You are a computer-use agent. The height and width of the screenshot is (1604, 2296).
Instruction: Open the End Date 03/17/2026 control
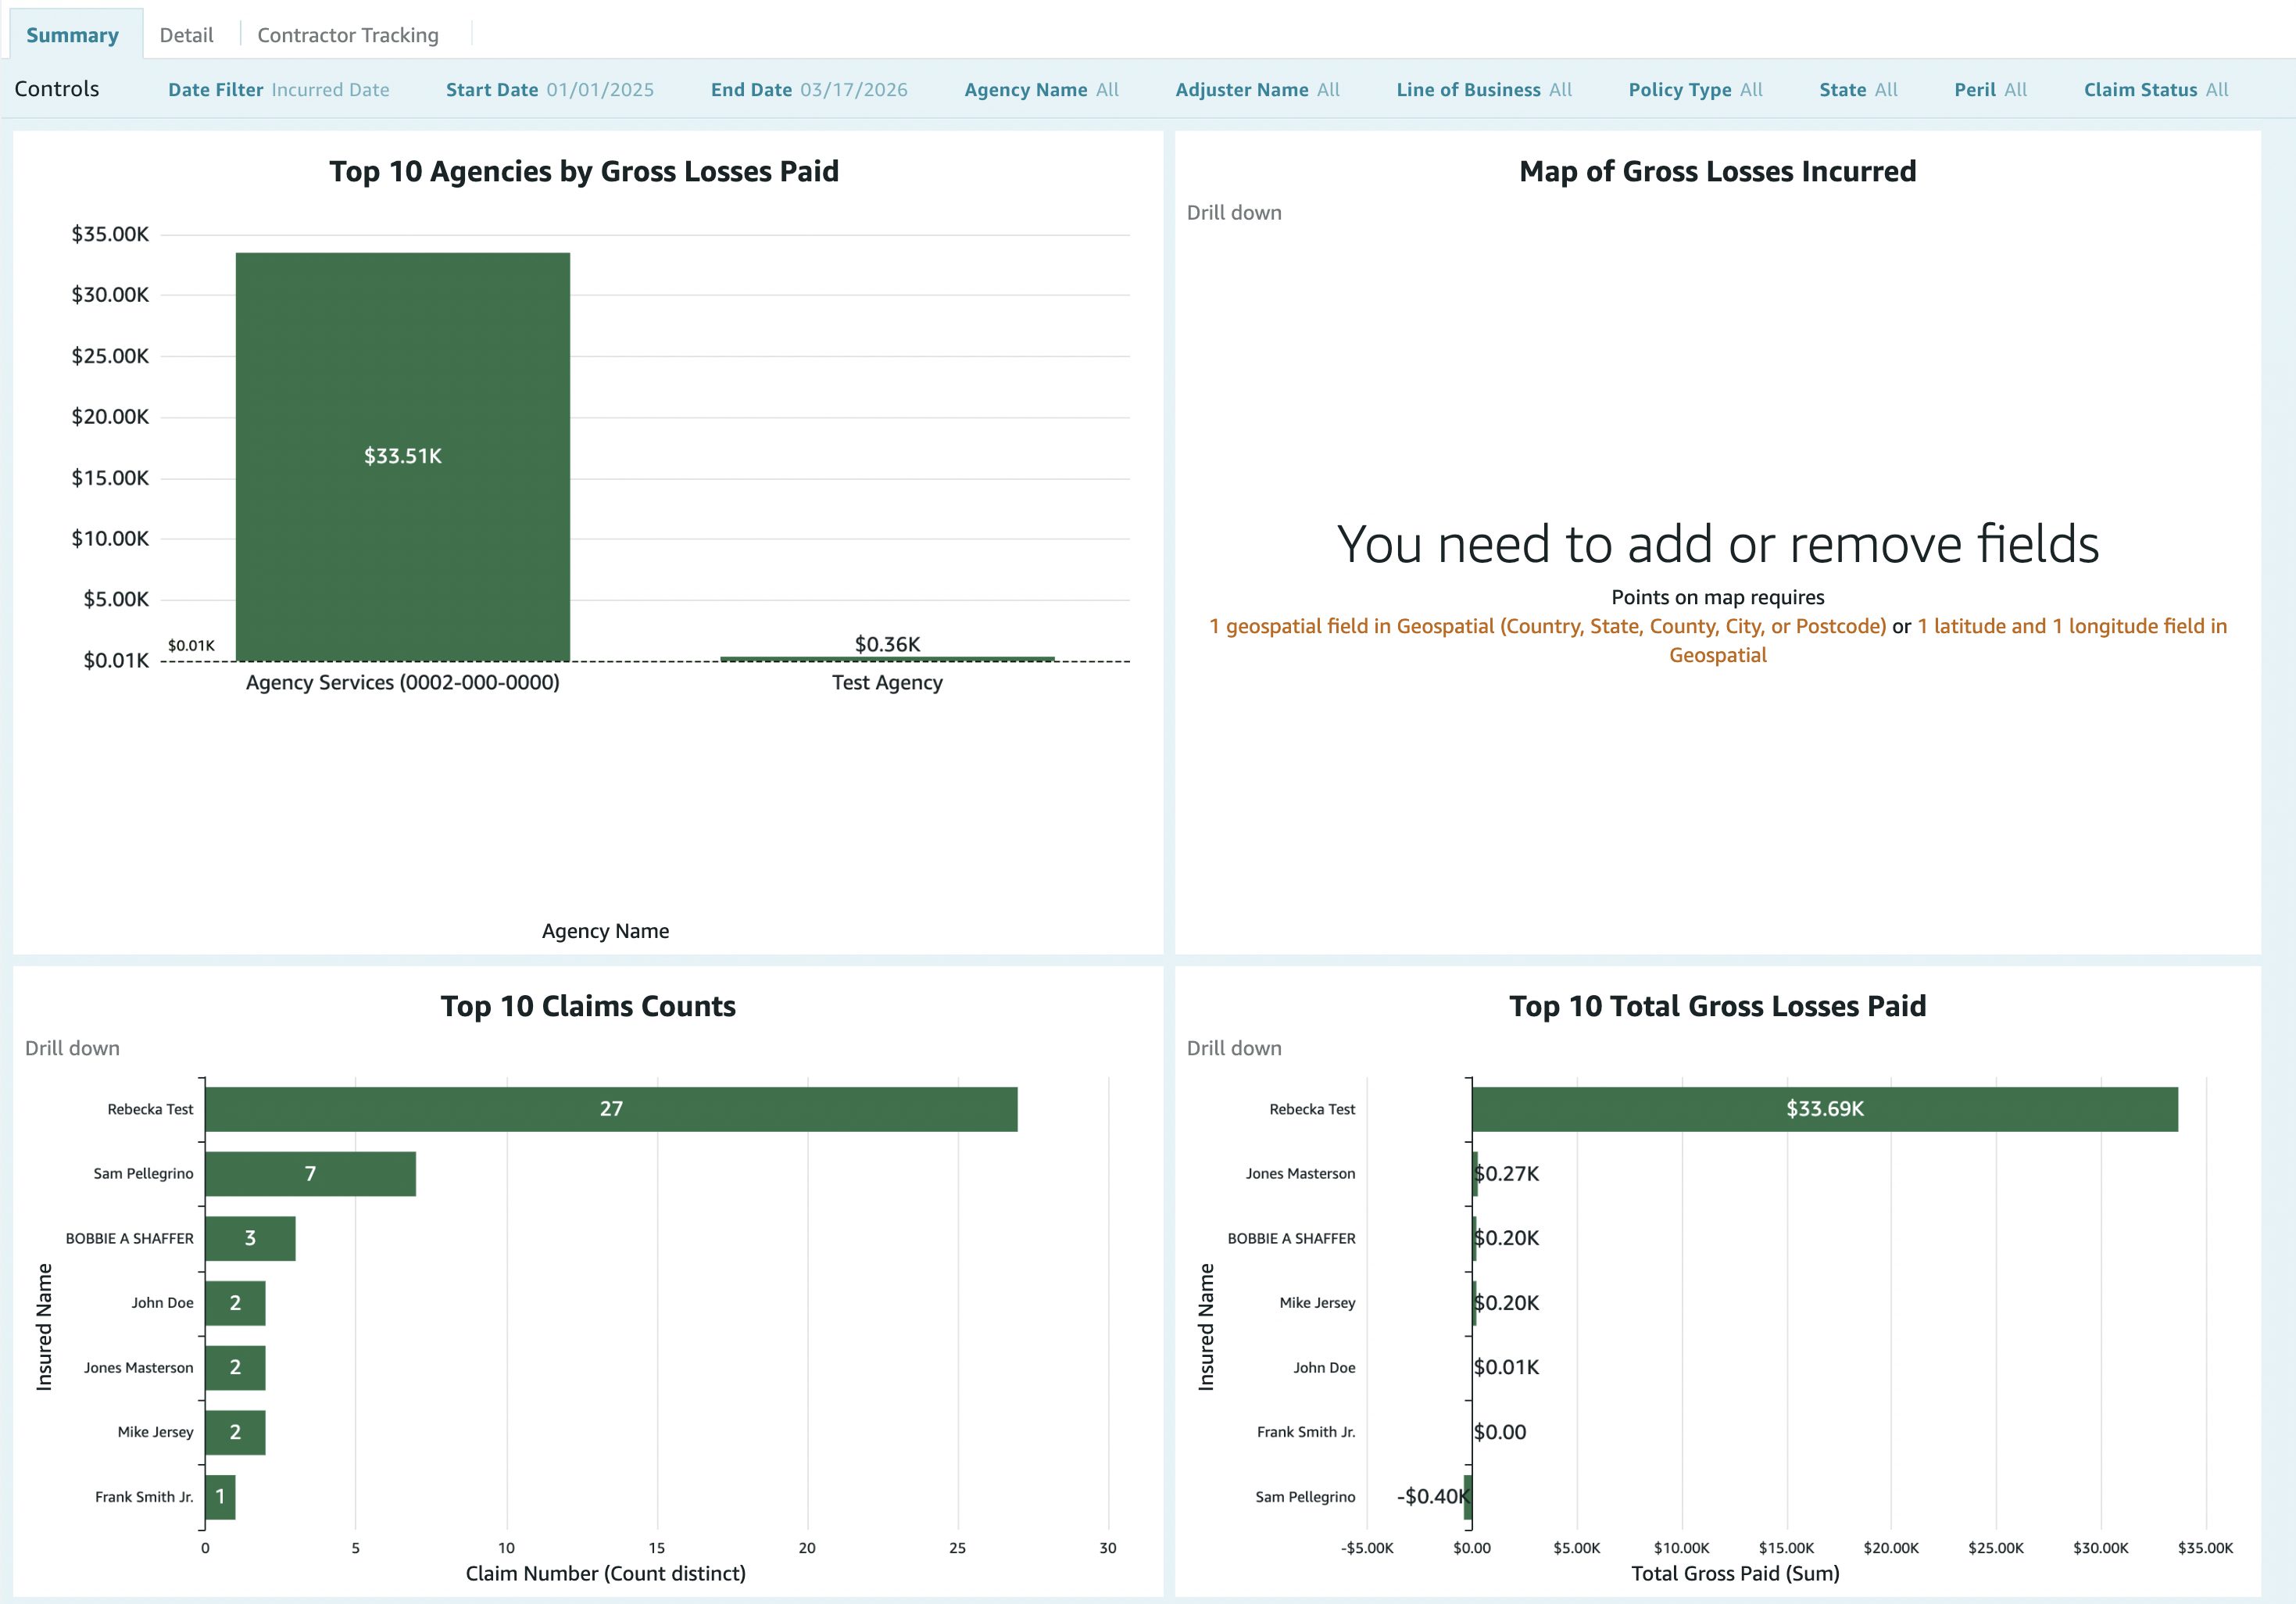click(x=808, y=89)
